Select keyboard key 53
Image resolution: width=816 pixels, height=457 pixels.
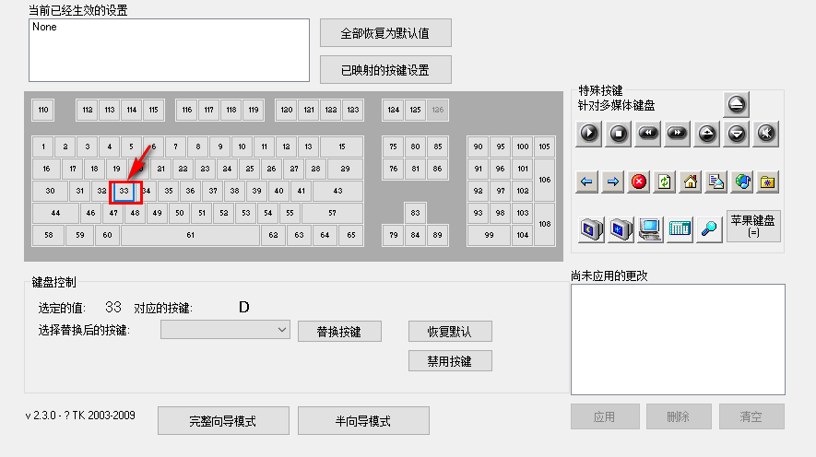[246, 213]
